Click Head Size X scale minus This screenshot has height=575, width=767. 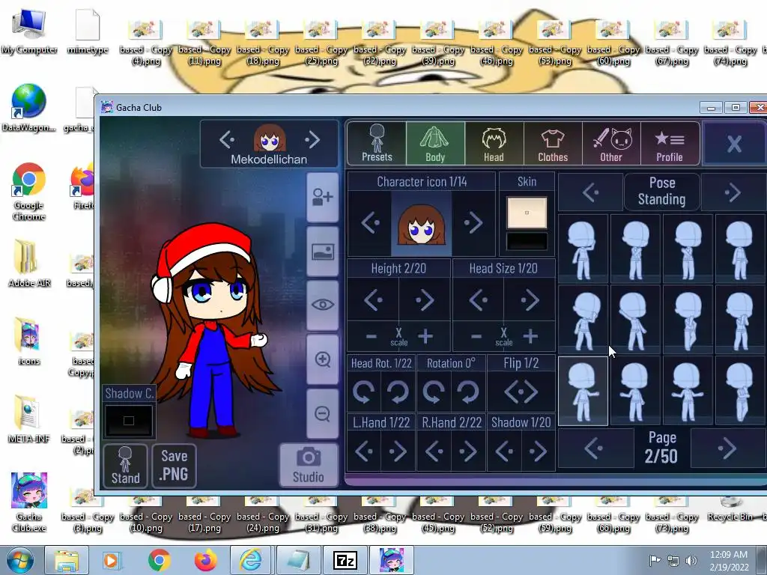(x=476, y=336)
